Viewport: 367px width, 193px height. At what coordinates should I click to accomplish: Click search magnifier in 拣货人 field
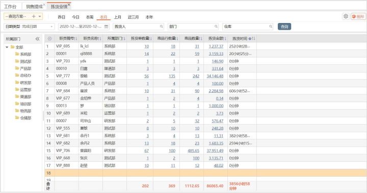(x=162, y=27)
